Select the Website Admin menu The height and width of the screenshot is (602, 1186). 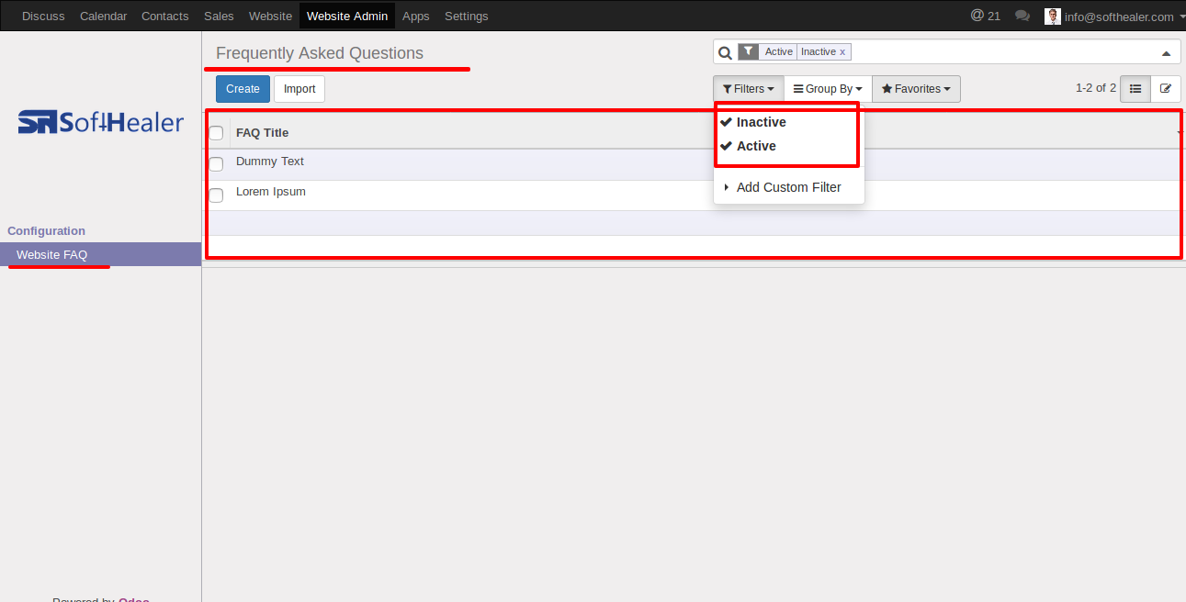[347, 16]
